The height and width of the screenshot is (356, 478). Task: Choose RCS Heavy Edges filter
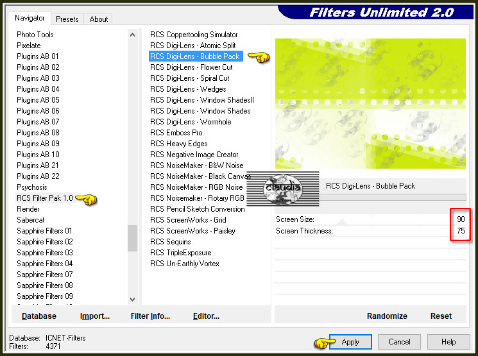pos(178,144)
